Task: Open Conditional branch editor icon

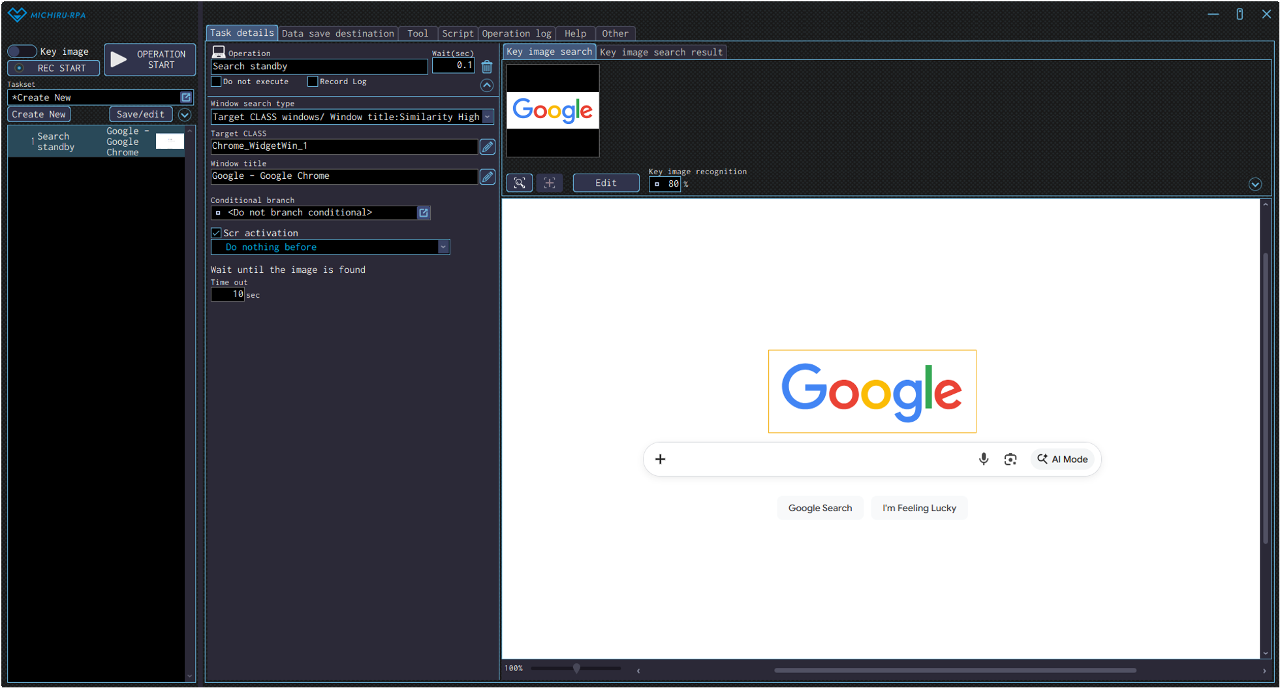Action: coord(424,213)
